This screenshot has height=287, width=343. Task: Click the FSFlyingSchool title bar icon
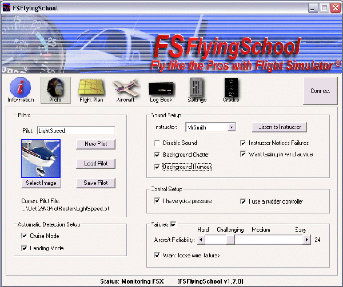pyautogui.click(x=6, y=8)
